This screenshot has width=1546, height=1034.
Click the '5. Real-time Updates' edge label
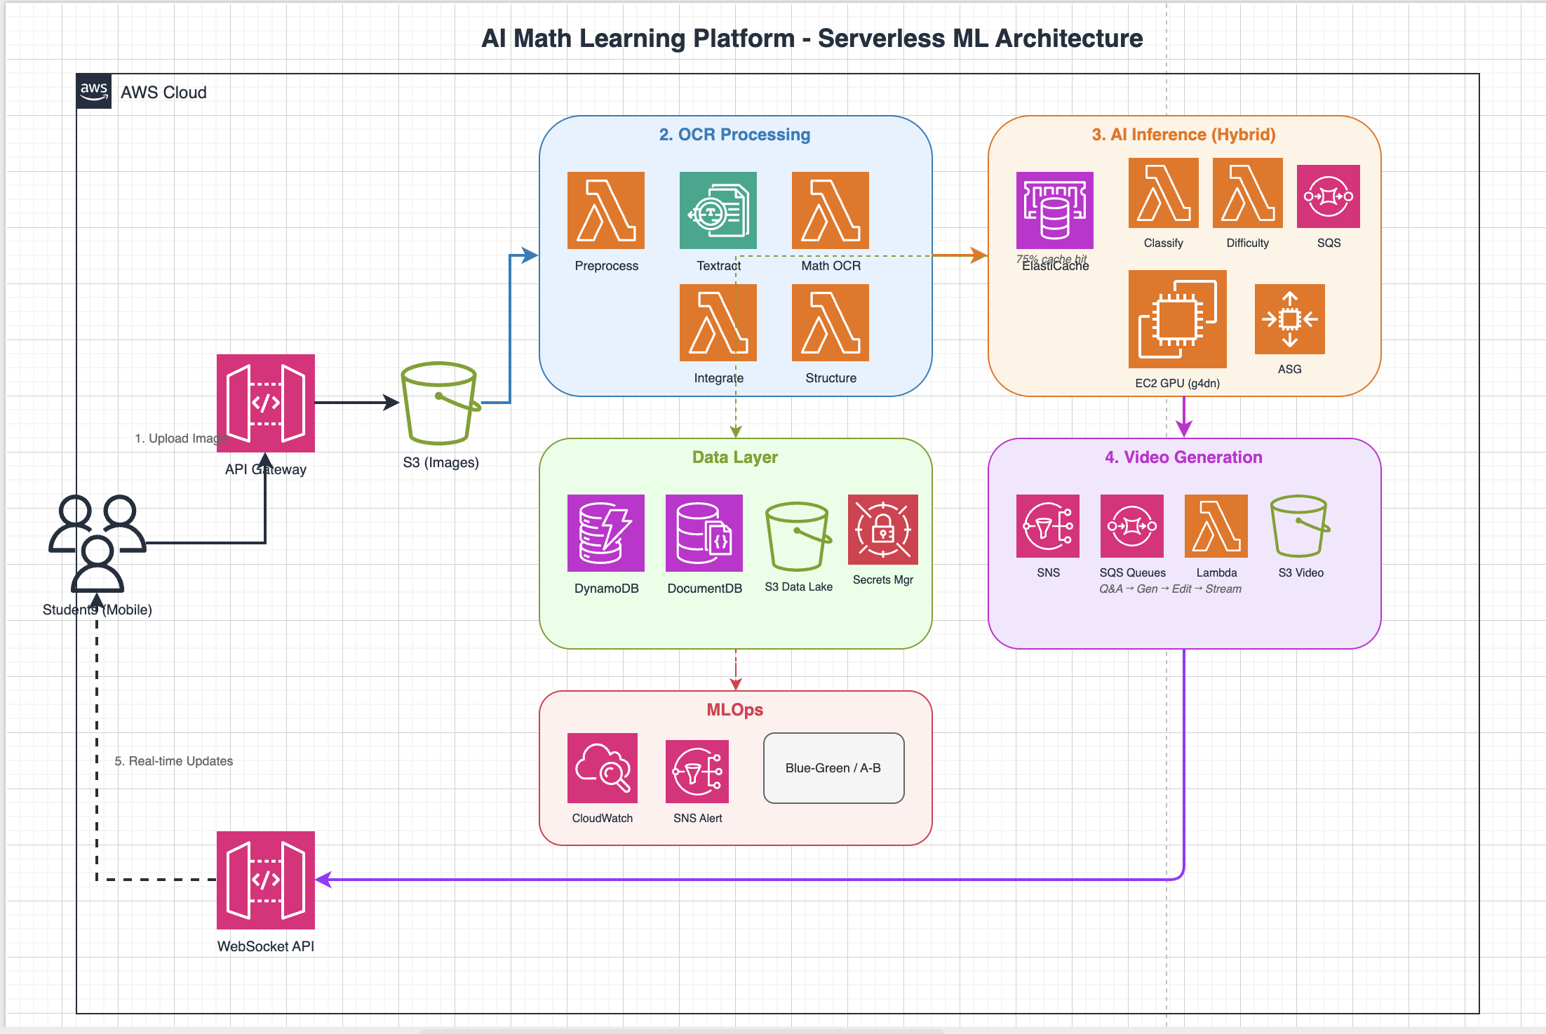tap(173, 761)
